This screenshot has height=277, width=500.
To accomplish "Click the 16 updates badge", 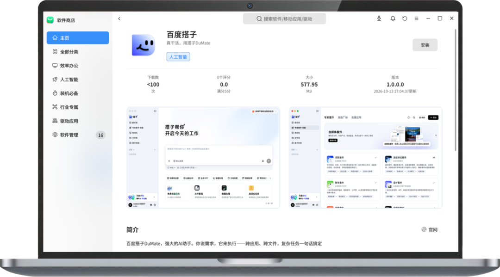I will pyautogui.click(x=100, y=135).
